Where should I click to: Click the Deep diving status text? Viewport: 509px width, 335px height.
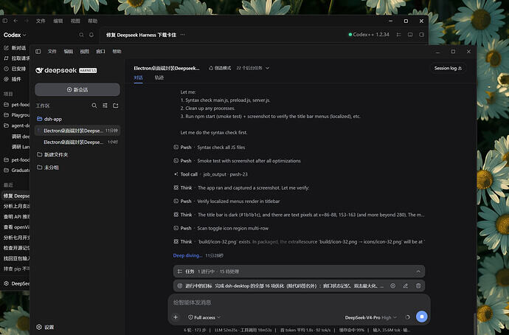pyautogui.click(x=187, y=255)
